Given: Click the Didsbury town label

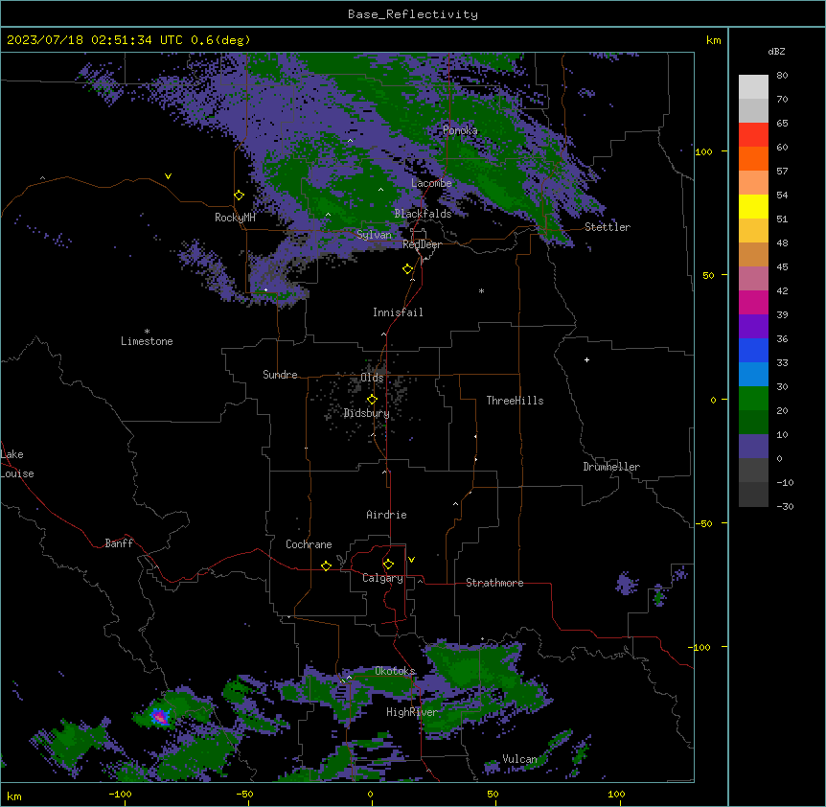Looking at the screenshot, I should point(367,413).
